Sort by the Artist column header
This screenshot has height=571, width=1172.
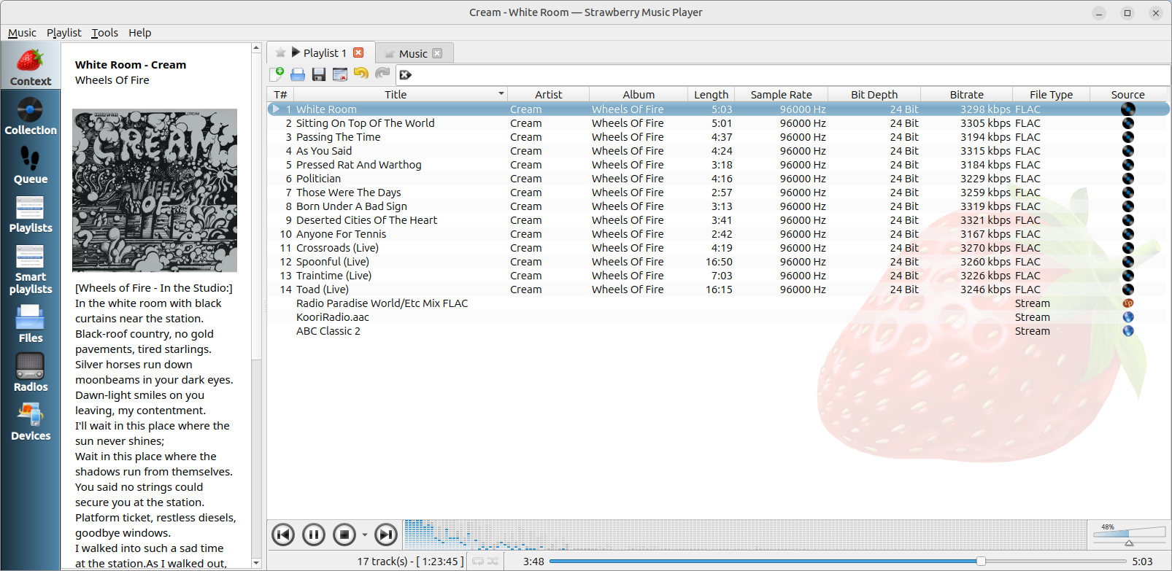548,94
